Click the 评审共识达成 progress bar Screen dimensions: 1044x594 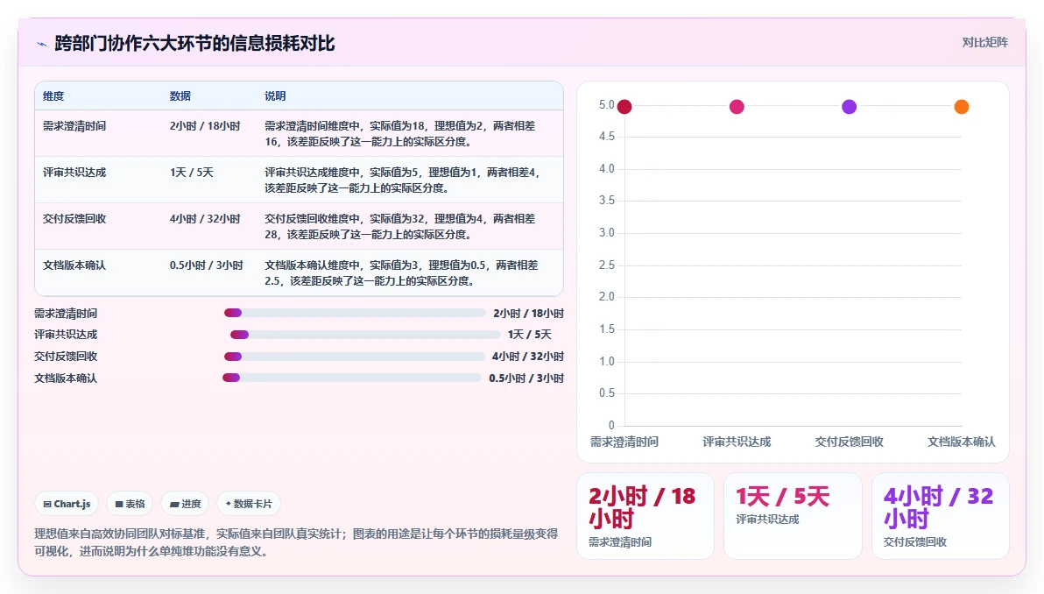pyautogui.click(x=365, y=335)
